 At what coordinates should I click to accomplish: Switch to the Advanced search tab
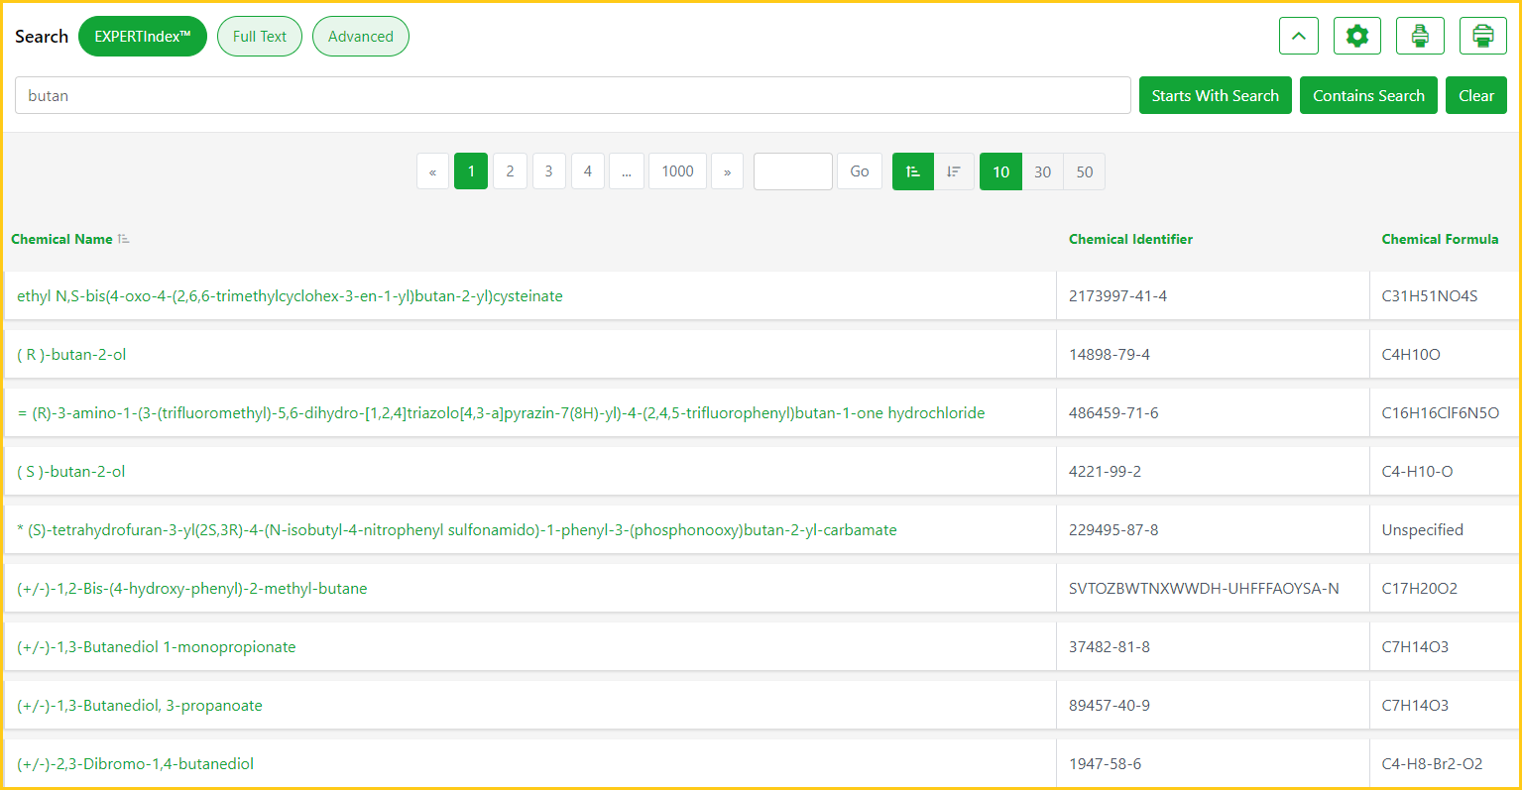click(361, 37)
